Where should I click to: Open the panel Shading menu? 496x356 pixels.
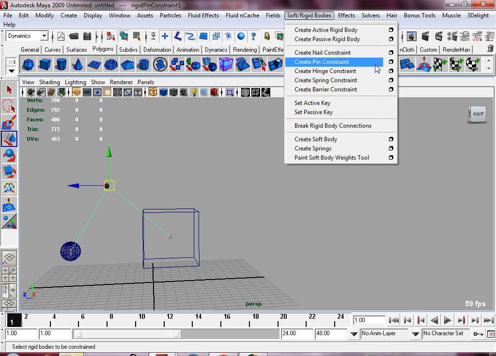click(x=49, y=82)
